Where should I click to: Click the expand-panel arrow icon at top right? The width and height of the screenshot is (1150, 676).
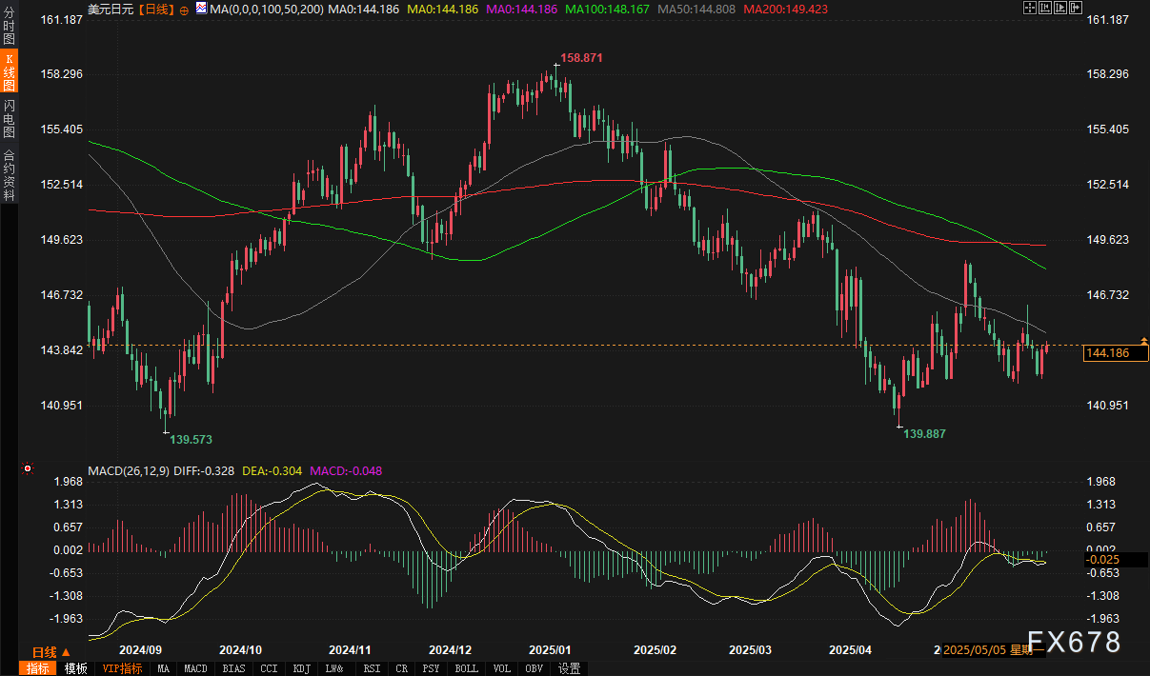(x=1076, y=9)
